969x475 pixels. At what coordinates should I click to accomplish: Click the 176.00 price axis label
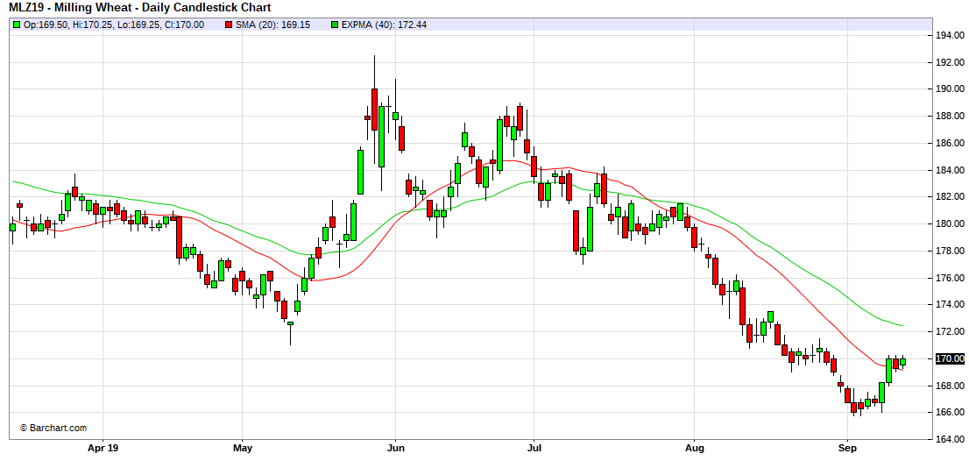click(951, 278)
